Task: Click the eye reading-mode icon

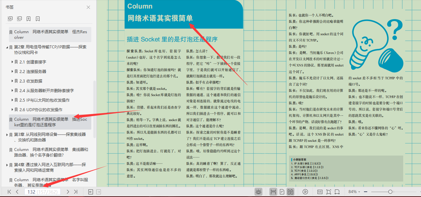Action: 258,191
